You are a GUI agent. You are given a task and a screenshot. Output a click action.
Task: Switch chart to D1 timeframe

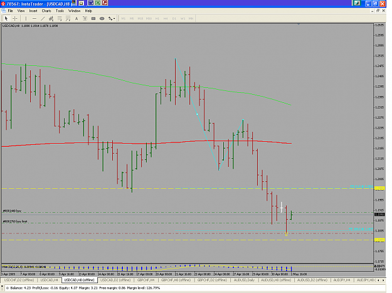pos(174,18)
